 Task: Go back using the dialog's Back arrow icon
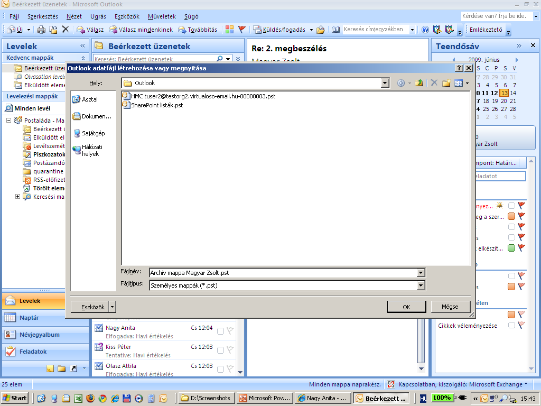[400, 83]
